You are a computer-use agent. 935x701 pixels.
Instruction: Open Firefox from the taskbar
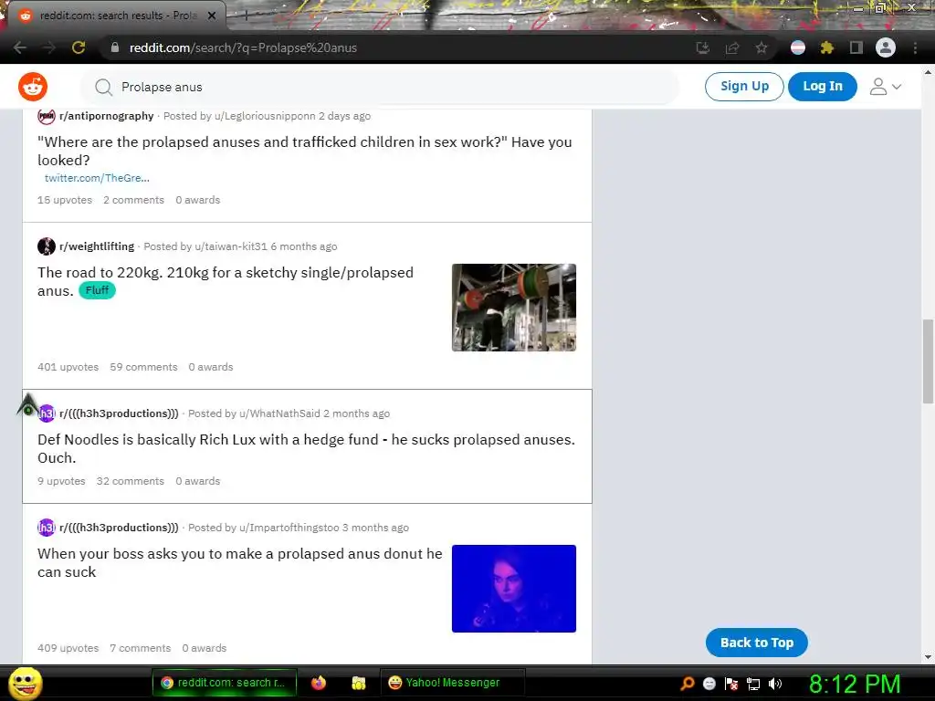[x=319, y=683]
